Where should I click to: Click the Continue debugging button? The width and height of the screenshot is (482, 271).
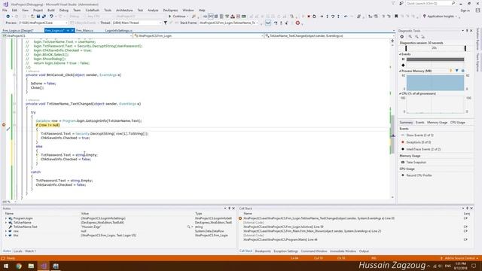coord(178,17)
